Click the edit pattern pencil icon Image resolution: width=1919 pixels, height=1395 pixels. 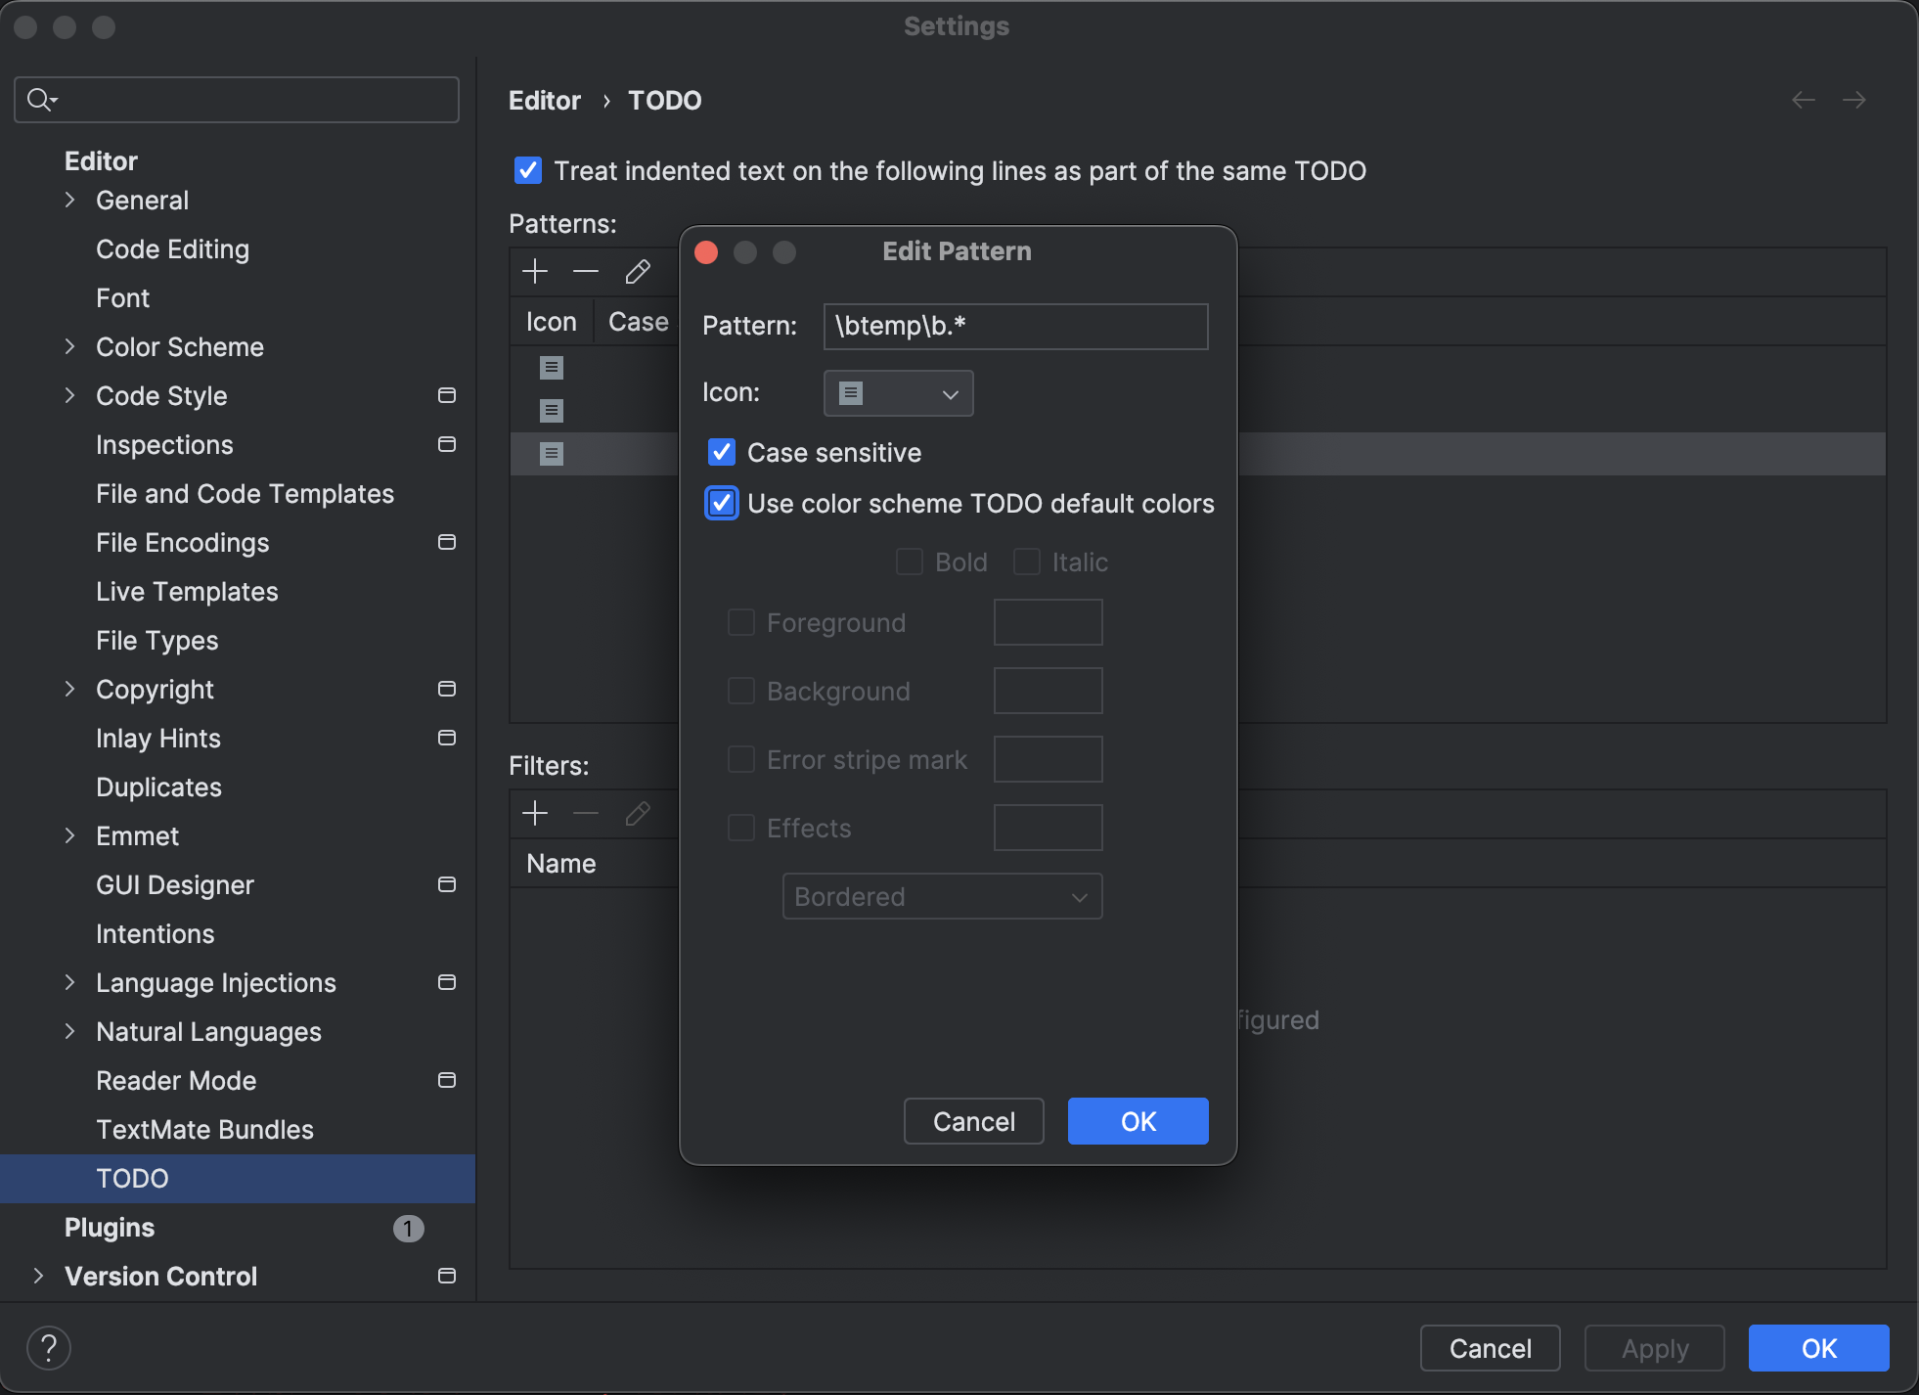tap(638, 271)
